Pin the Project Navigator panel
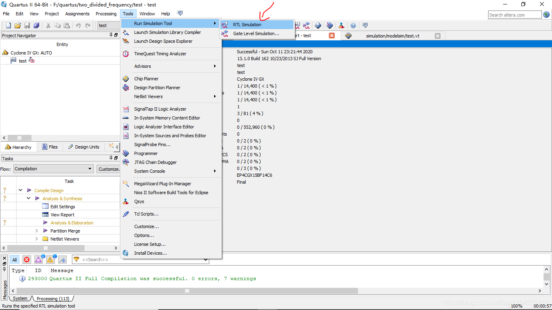The image size is (552, 310). pyautogui.click(x=111, y=35)
